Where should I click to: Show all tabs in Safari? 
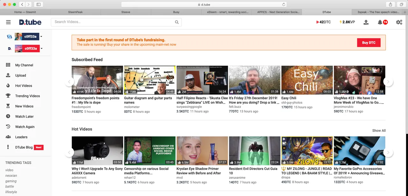[x=401, y=4]
